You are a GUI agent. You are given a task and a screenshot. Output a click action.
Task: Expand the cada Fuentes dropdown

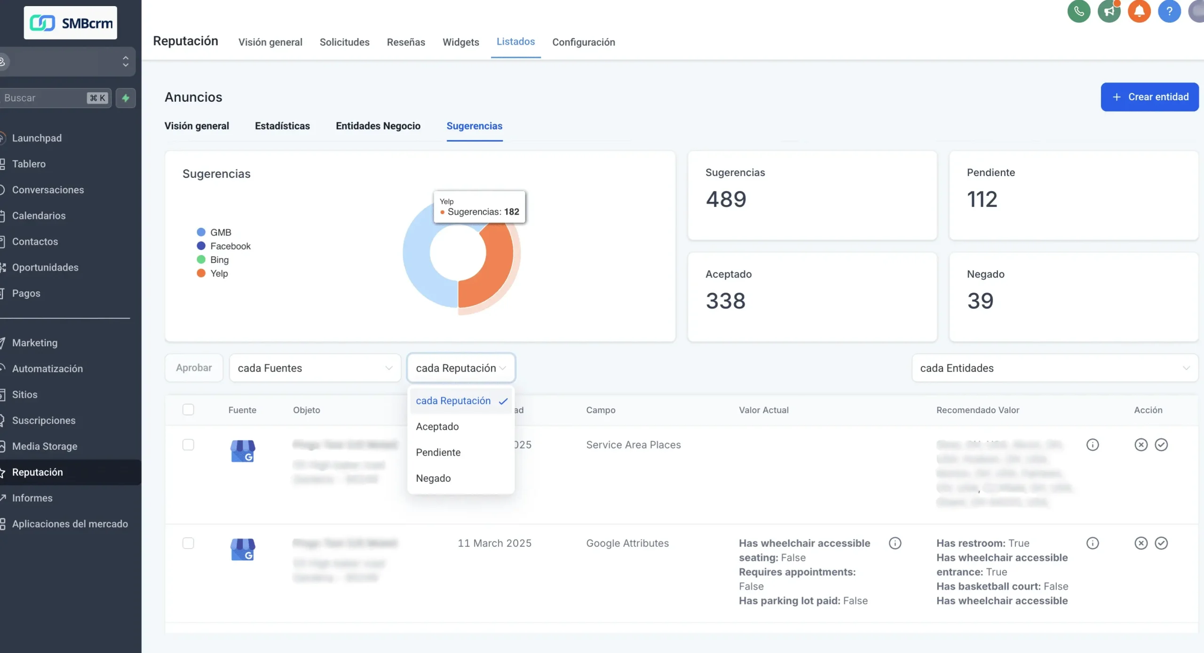click(x=315, y=368)
